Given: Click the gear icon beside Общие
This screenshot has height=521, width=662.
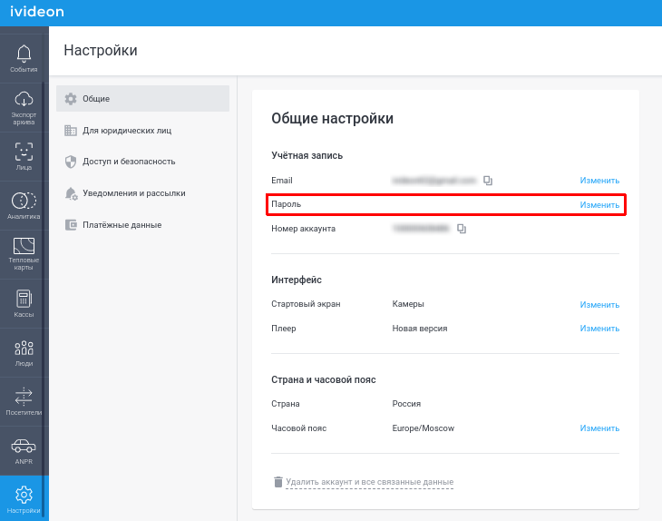Looking at the screenshot, I should [71, 98].
